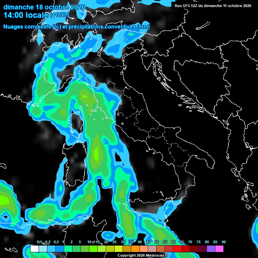Click the '0.2' legend label
The image size is (258, 258).
(48, 242)
